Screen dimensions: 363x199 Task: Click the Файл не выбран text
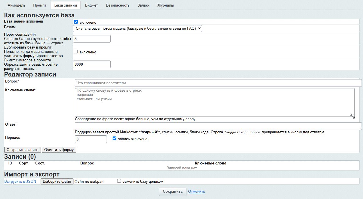pyautogui.click(x=89, y=181)
